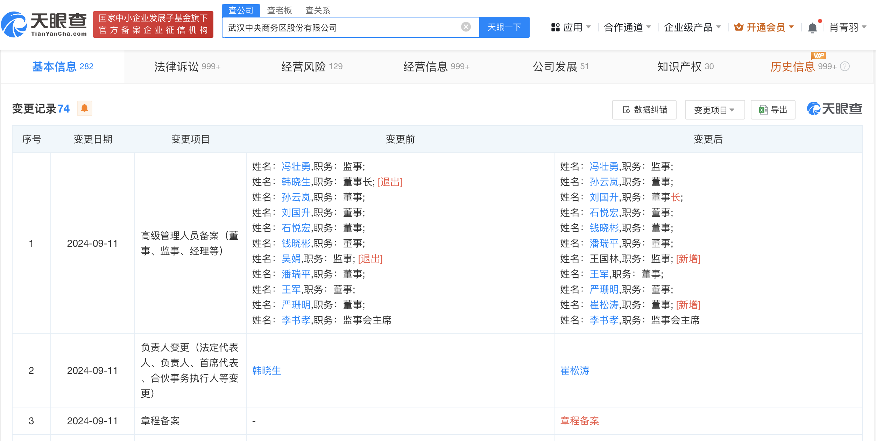The height and width of the screenshot is (441, 876).
Task: Click the alert bell beside 变更记录
Action: point(84,109)
